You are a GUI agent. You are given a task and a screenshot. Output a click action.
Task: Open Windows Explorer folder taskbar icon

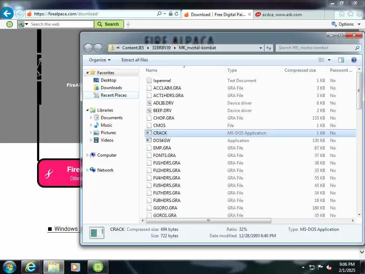click(x=54, y=267)
